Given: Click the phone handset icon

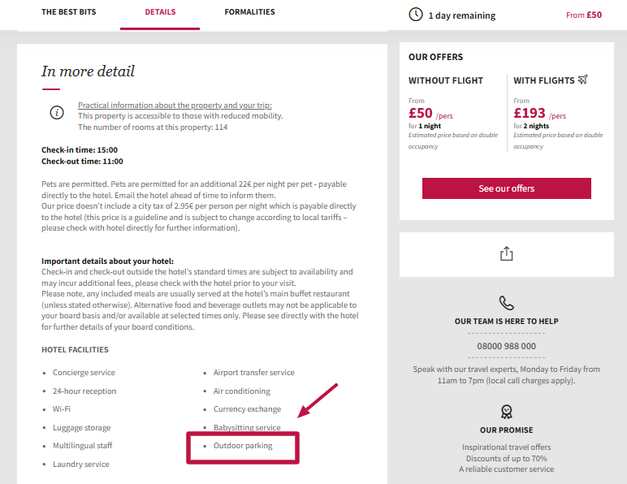Looking at the screenshot, I should coord(506,303).
